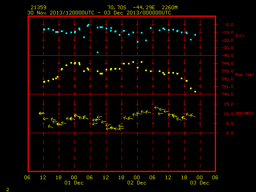Click the number 2 in bottom-left corner
The height and width of the screenshot is (192, 256).
pyautogui.click(x=8, y=190)
